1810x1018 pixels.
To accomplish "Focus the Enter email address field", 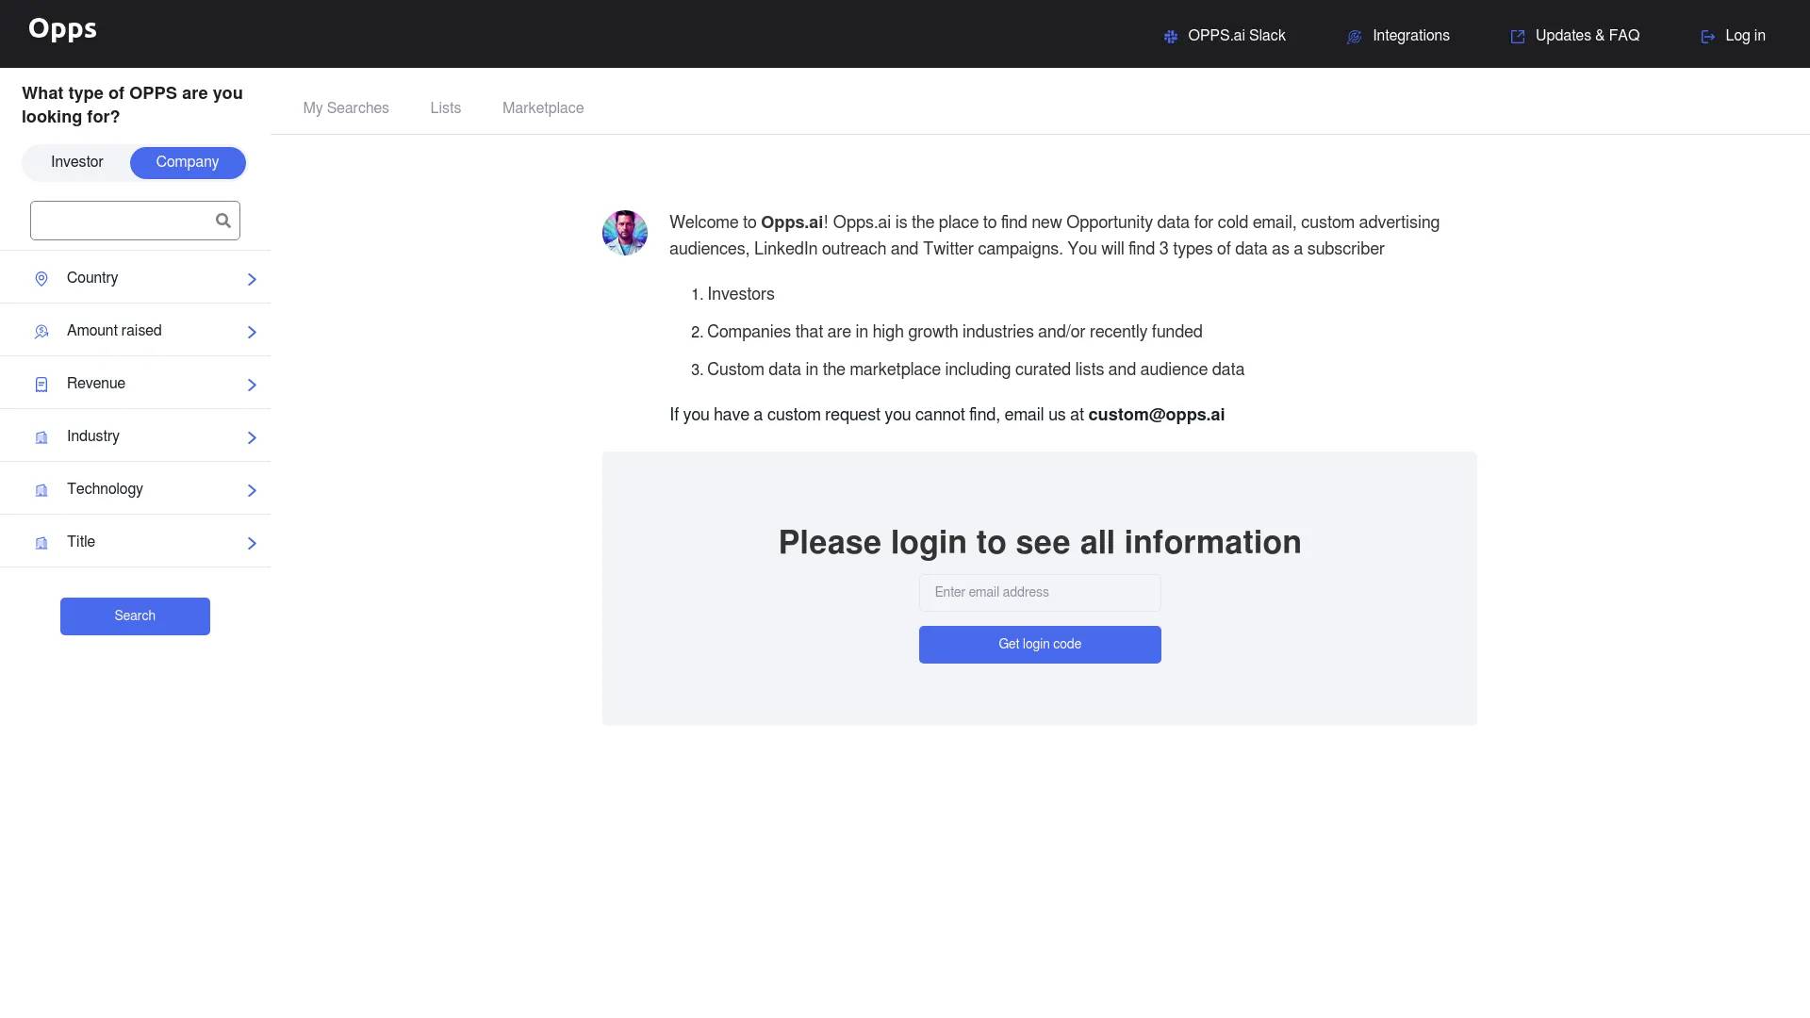I will click(1040, 593).
